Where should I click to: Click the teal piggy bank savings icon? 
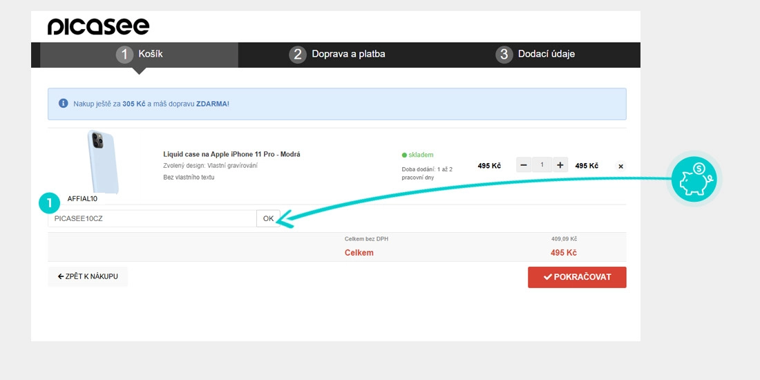coord(695,179)
